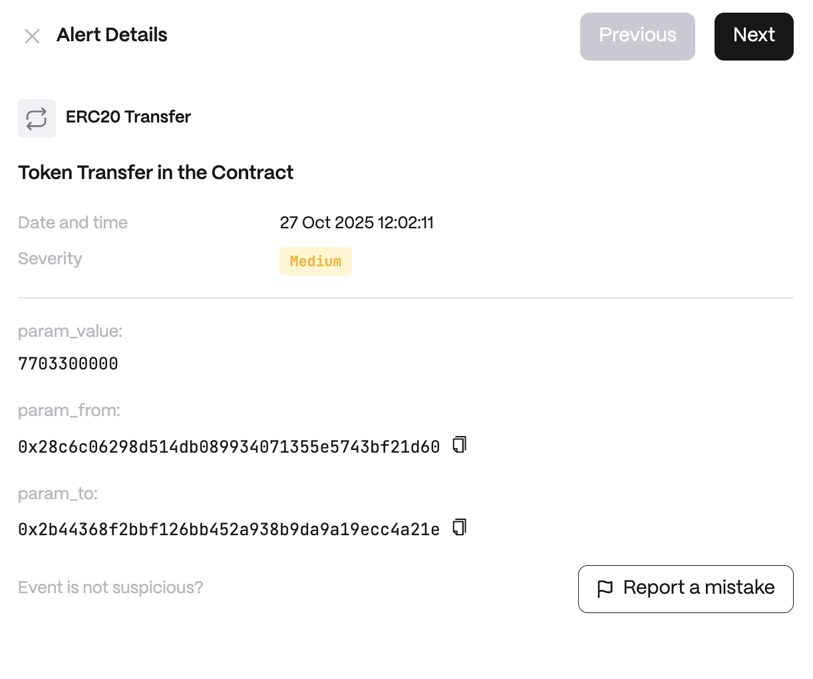813x679 pixels.
Task: Click the Event is not suspicious? text
Action: click(110, 588)
